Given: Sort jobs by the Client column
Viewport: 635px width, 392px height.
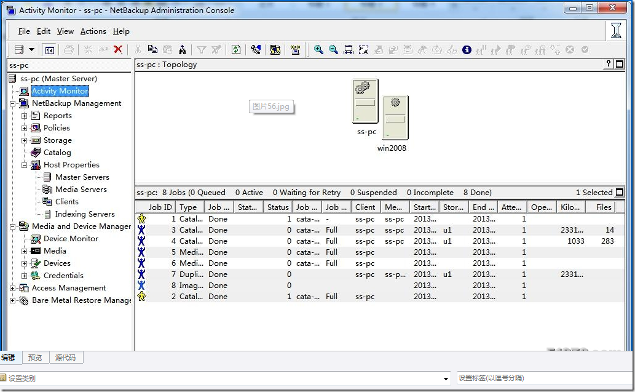Looking at the screenshot, I should click(366, 207).
